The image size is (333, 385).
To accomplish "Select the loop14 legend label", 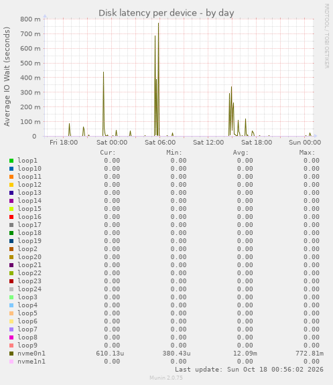I will 29,201.
